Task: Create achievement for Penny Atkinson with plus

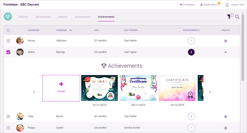Action: pos(225,41)
